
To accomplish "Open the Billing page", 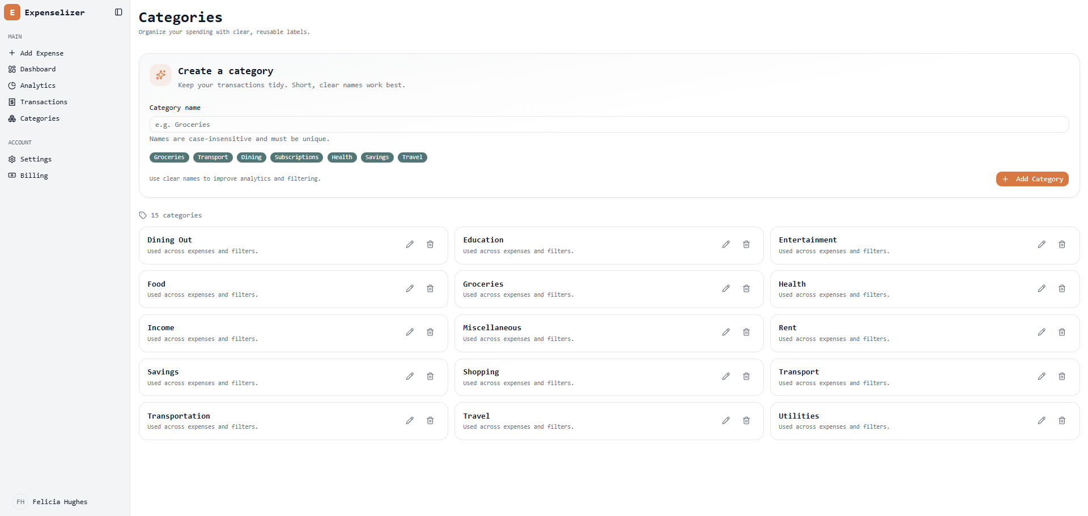I will click(65, 176).
